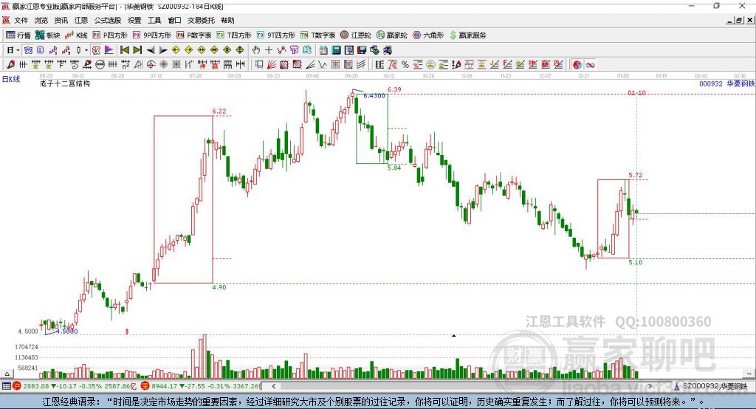This screenshot has width=756, height=409.
Task: Select the gold circle 金 tool
Action: tap(430, 64)
